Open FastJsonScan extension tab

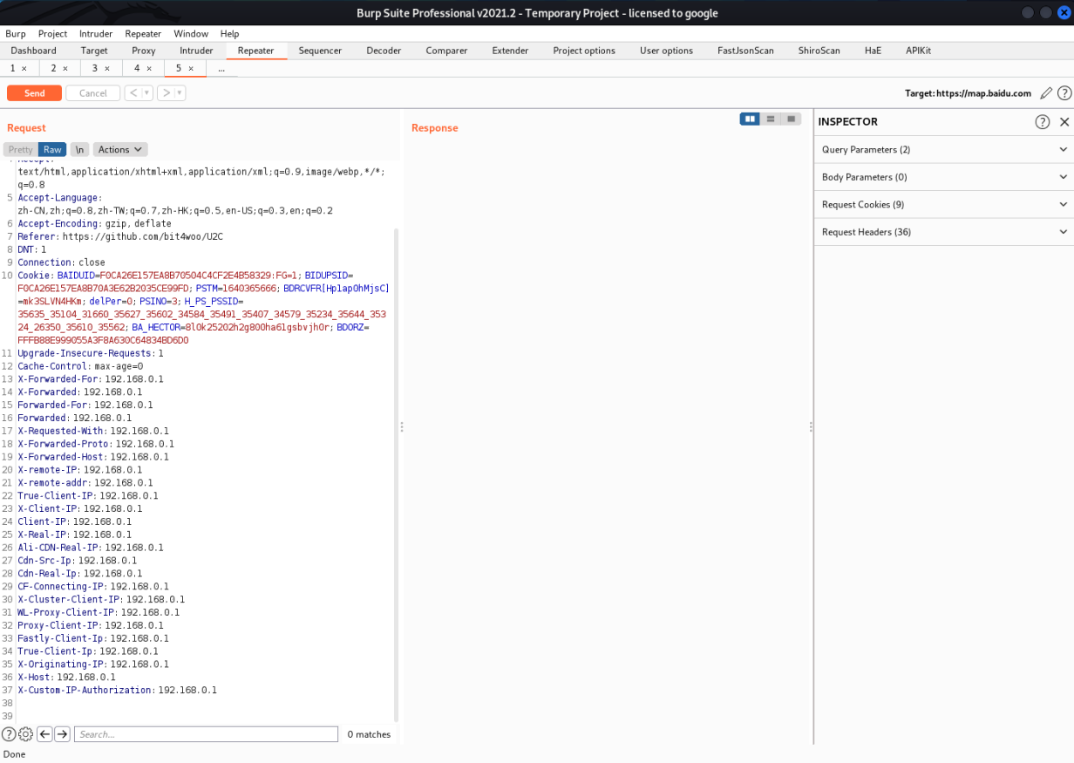click(745, 51)
